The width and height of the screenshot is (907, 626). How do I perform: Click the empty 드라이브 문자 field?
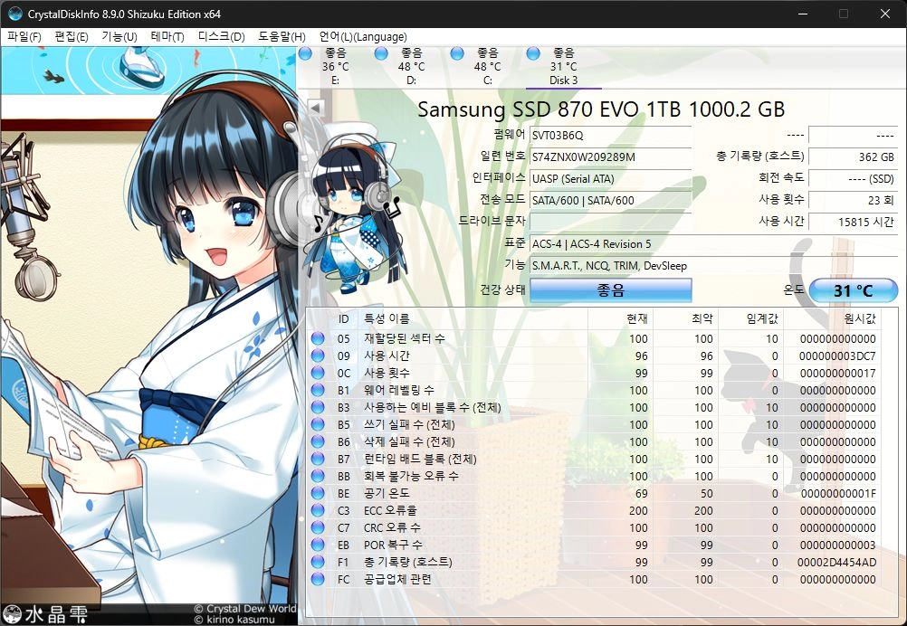[610, 222]
